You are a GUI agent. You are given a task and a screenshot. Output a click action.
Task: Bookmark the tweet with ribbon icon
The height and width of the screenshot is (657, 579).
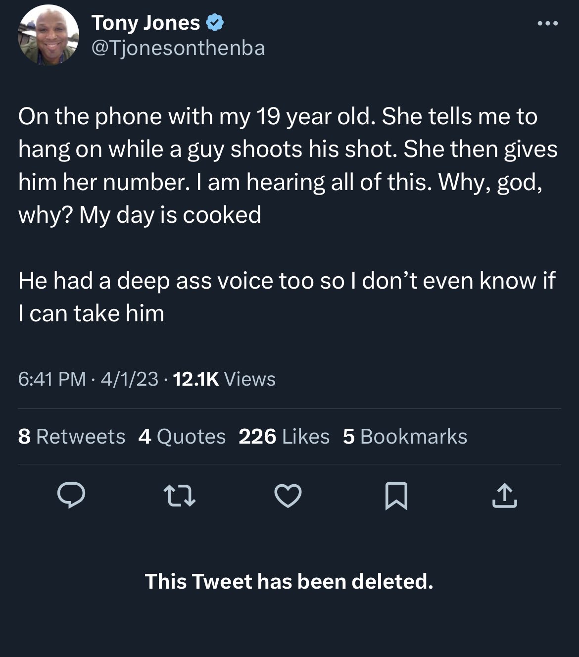[396, 496]
